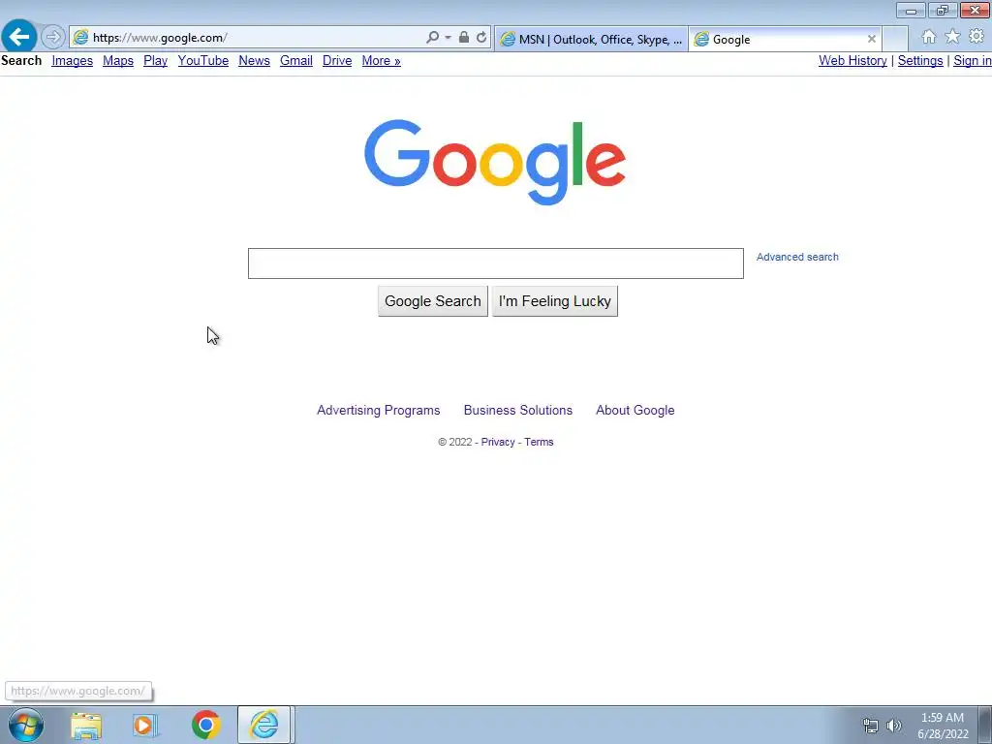
Task: Open the Terms link
Action: [x=539, y=442]
